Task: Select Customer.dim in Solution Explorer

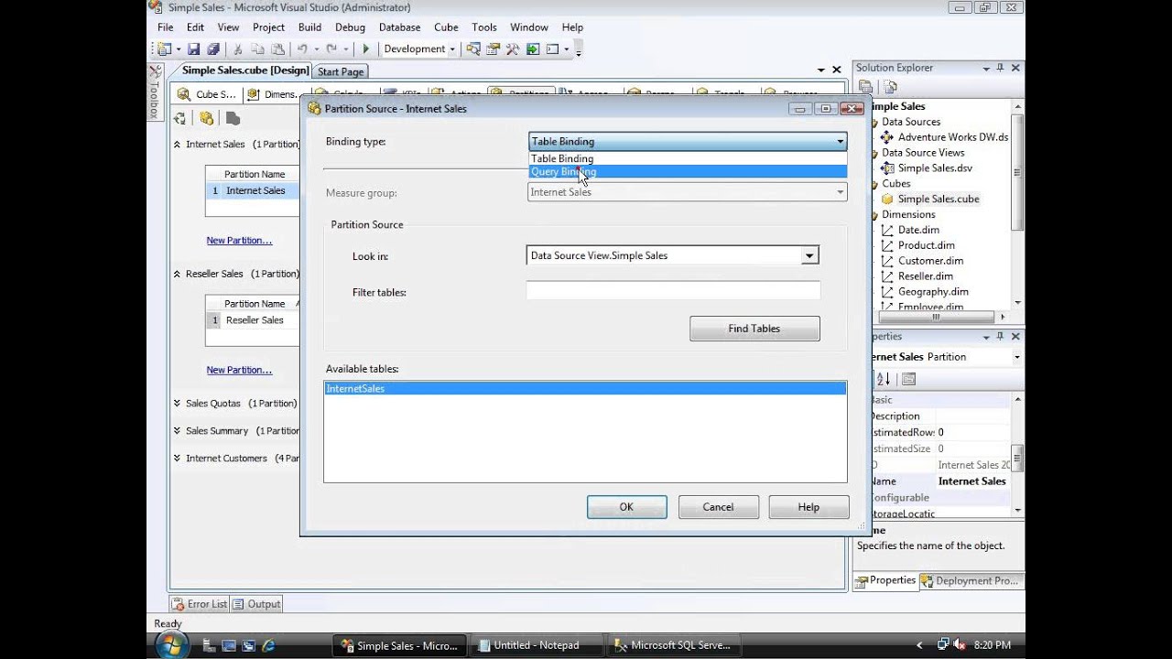Action: click(x=930, y=261)
